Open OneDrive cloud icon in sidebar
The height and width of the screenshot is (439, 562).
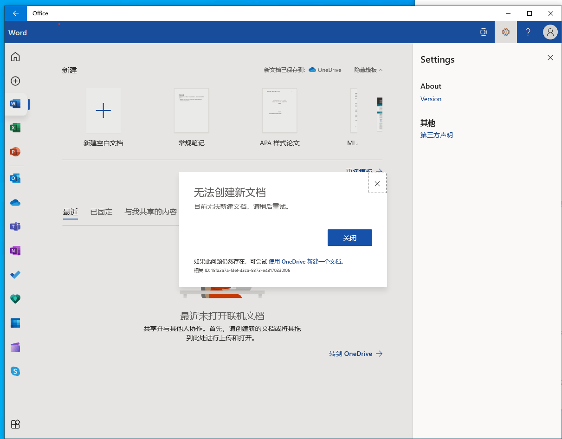coord(15,203)
